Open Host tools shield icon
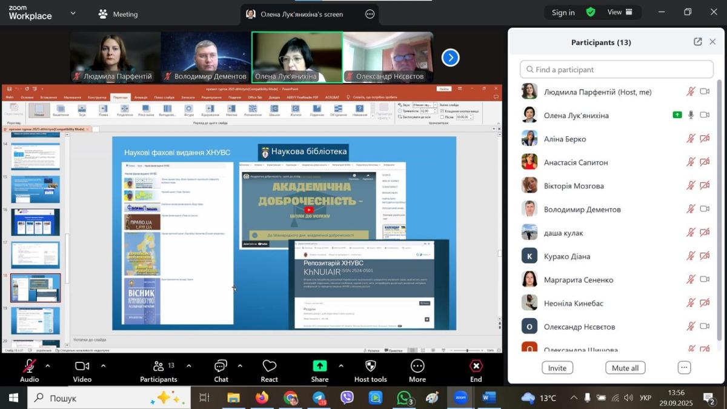Viewport: 727px width, 409px height. [x=370, y=366]
